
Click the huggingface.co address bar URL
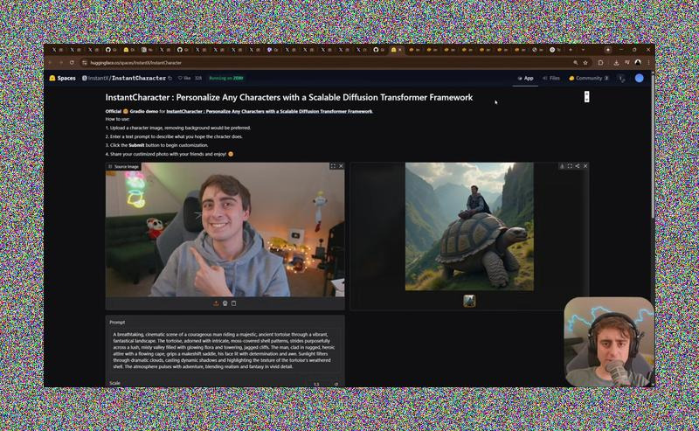[x=135, y=63]
